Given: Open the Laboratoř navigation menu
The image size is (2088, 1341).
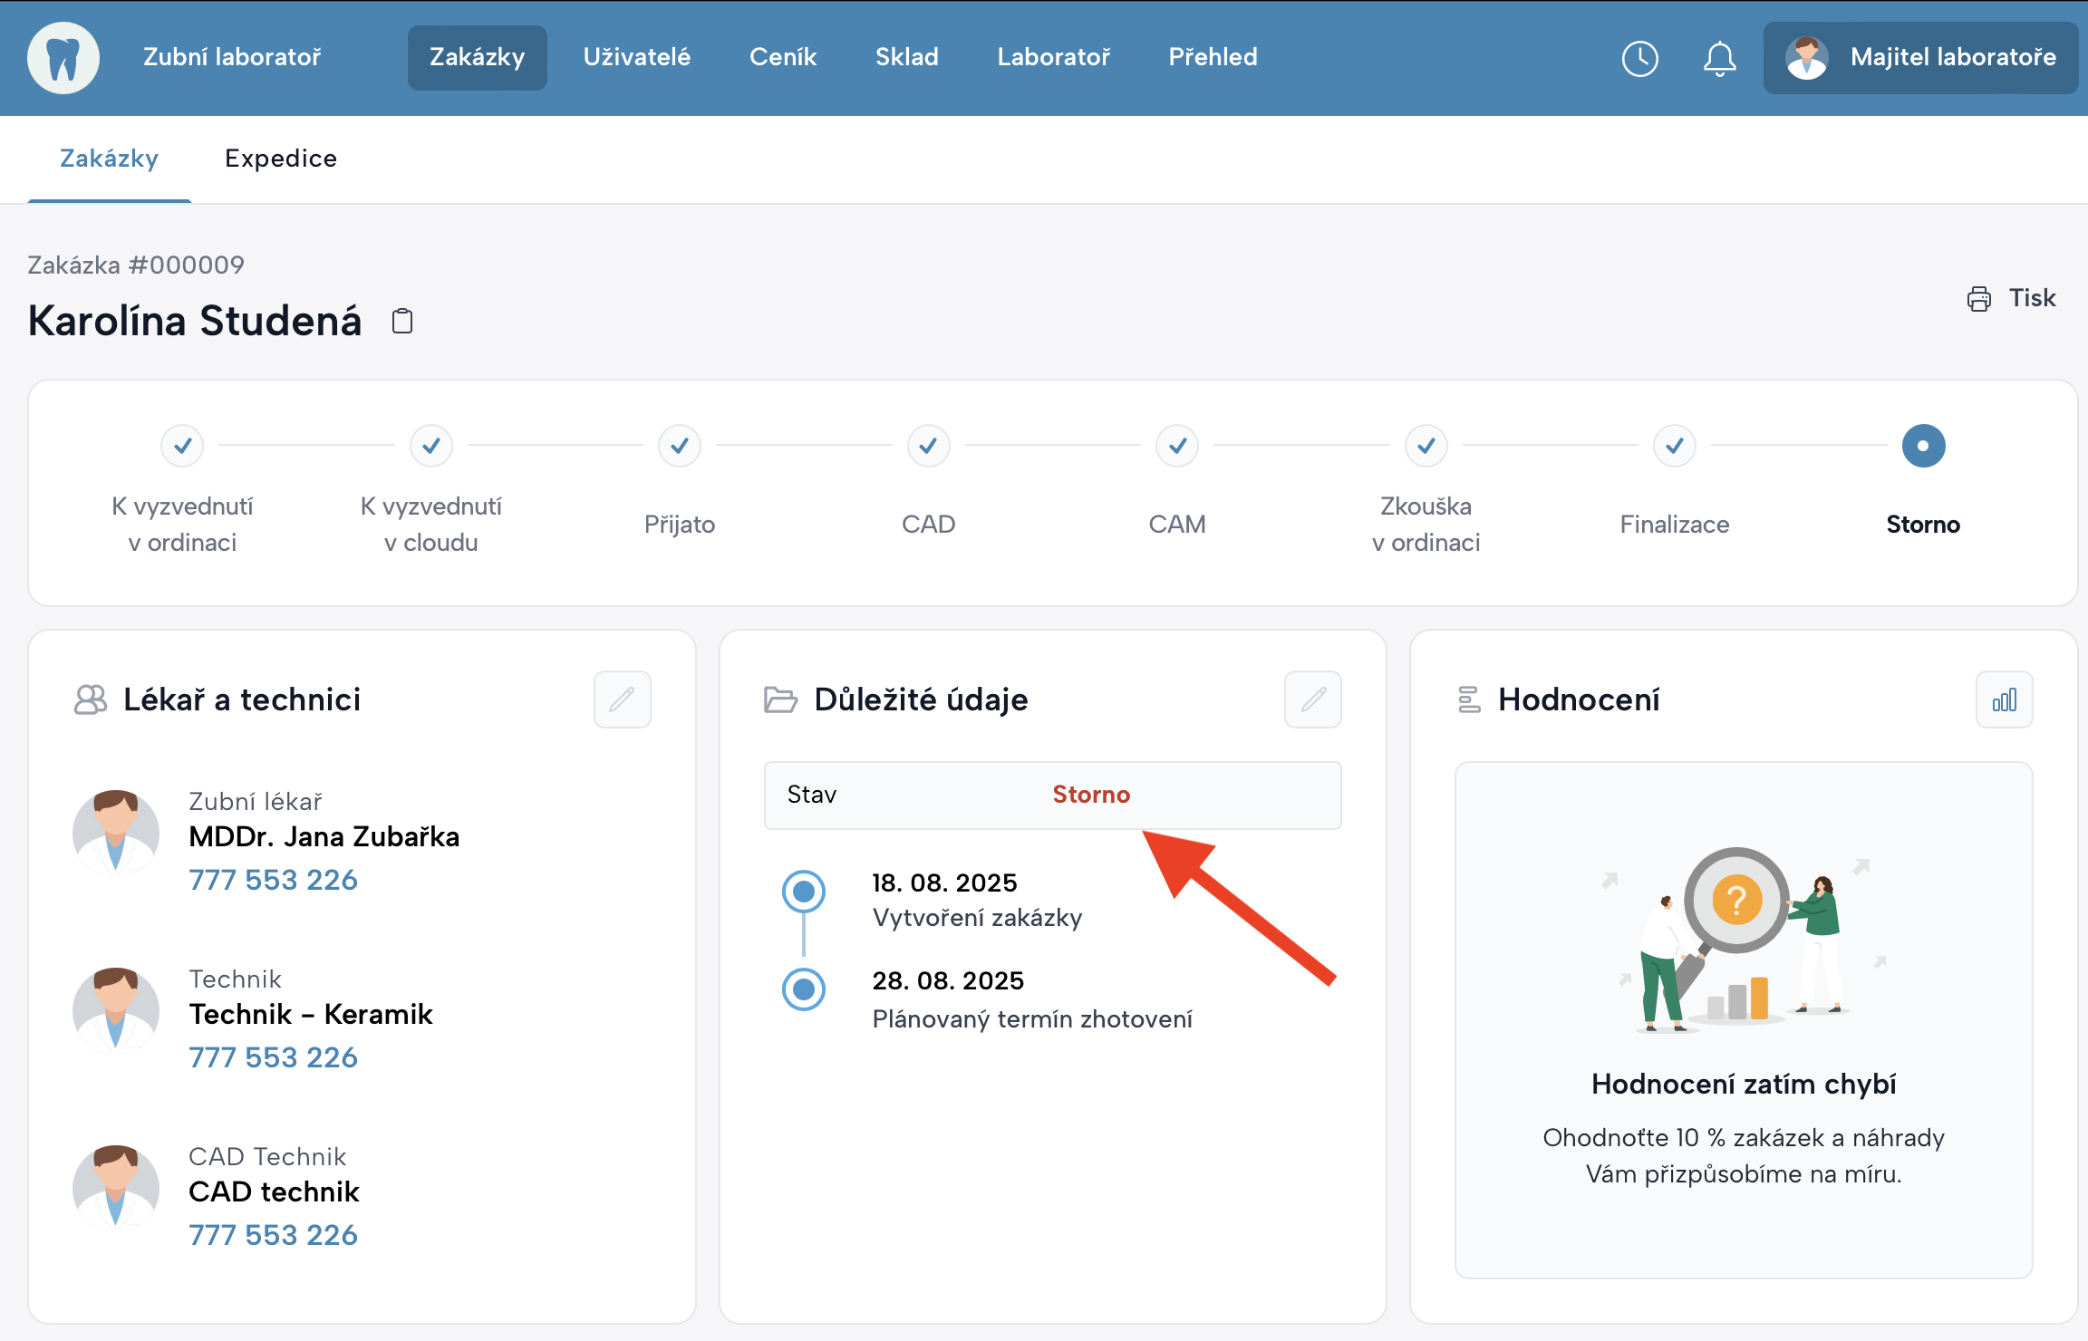Looking at the screenshot, I should (1053, 57).
